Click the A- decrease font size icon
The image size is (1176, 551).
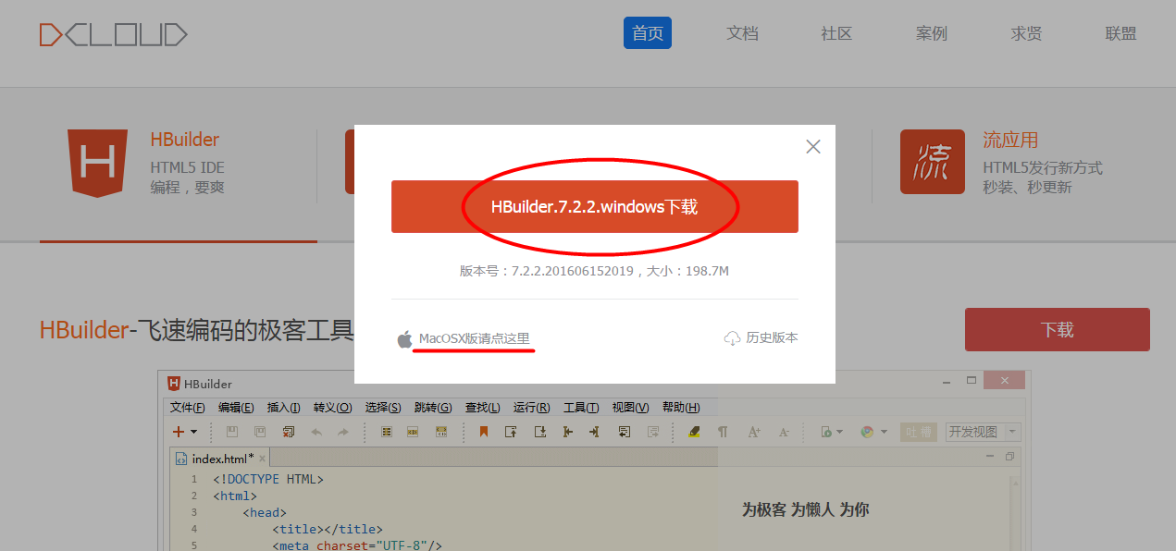tap(784, 432)
